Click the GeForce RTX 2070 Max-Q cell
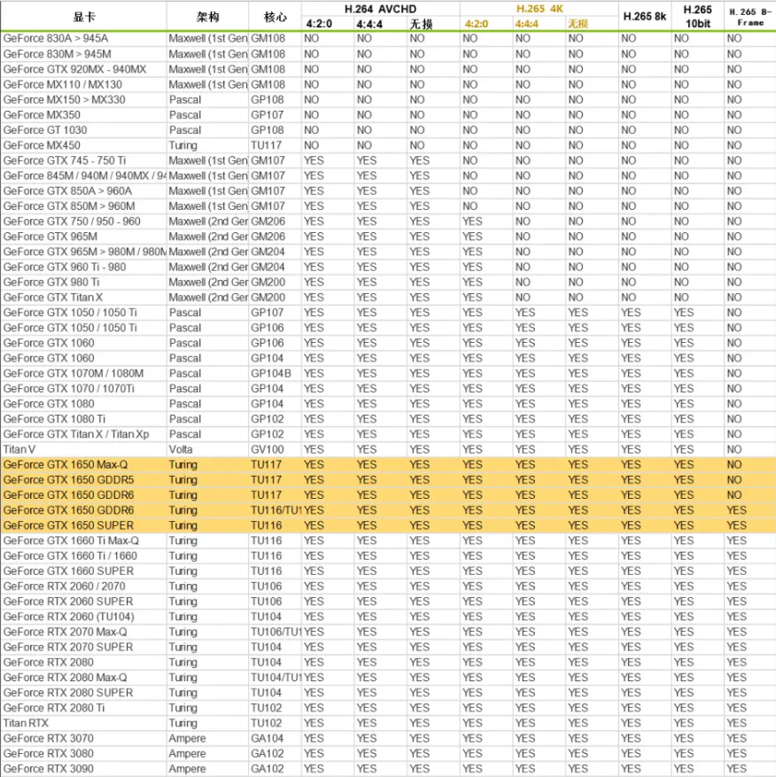 pyautogui.click(x=65, y=632)
